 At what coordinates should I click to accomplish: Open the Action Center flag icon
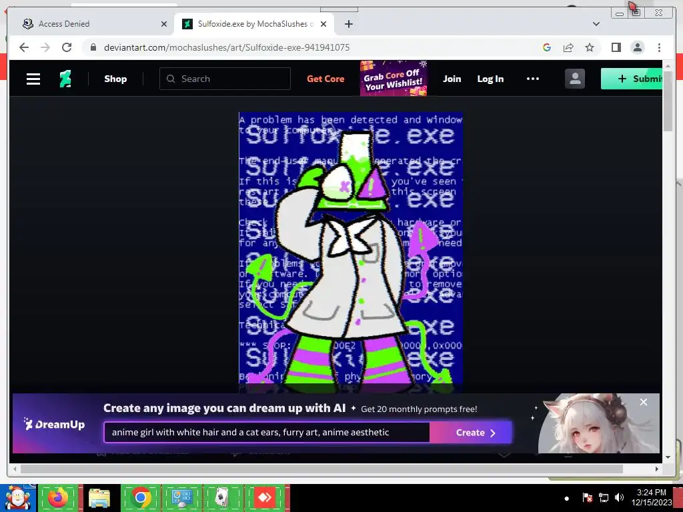coord(587,497)
